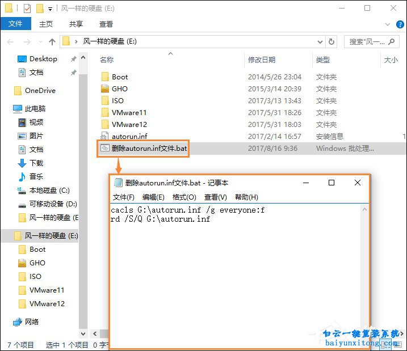Sort by 大小 column header

[391, 60]
